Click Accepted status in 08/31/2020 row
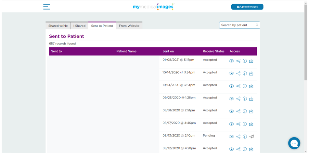This screenshot has width=309, height=153. 210,110
